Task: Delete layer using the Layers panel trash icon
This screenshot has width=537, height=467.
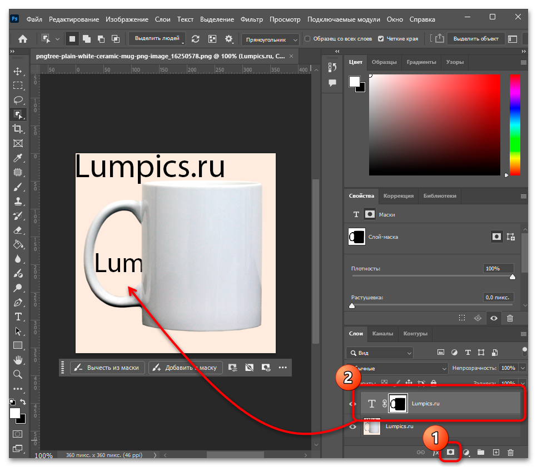Action: pos(510,453)
